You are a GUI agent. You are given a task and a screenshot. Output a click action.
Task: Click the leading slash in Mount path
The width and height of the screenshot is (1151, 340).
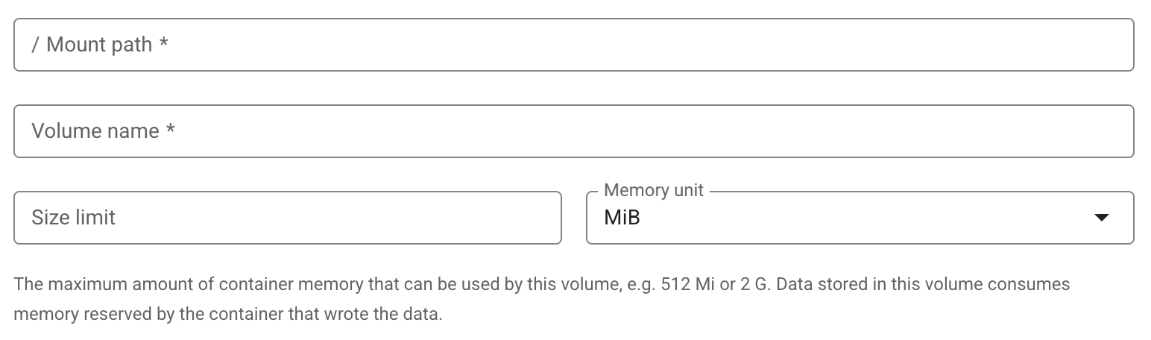click(x=35, y=45)
